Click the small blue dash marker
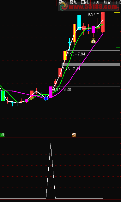121x202 pixels. pyautogui.click(x=88, y=31)
